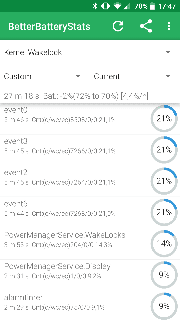180x321 pixels.
Task: Tap the refresh icon in toolbar
Action: (118, 26)
